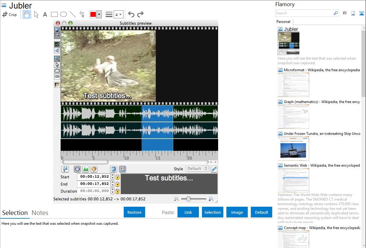Activate the hand pan tool in Flamory toolbar

27,14
